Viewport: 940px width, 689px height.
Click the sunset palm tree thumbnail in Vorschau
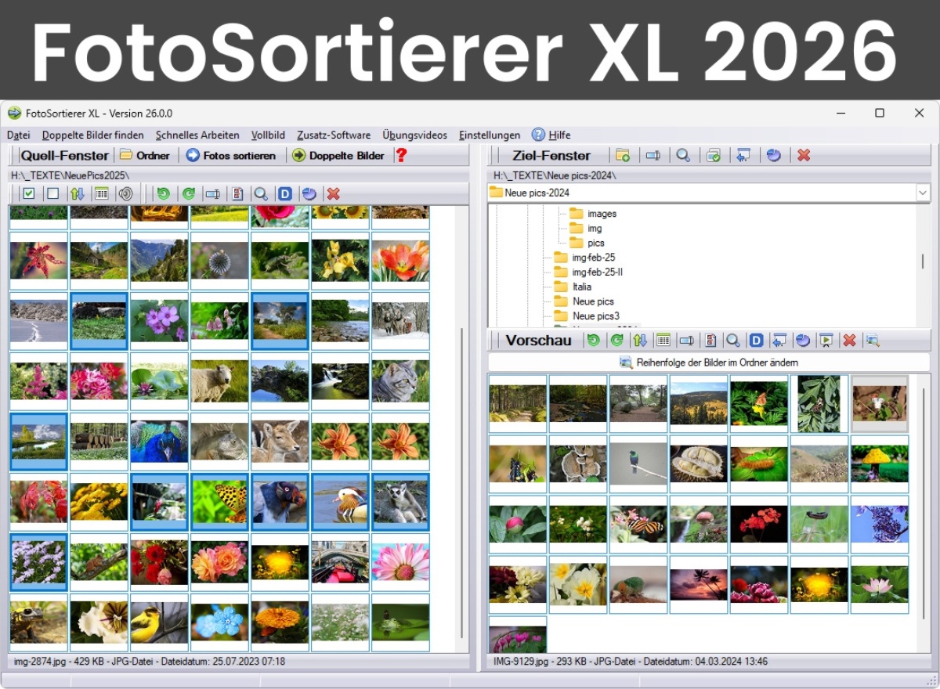click(699, 585)
